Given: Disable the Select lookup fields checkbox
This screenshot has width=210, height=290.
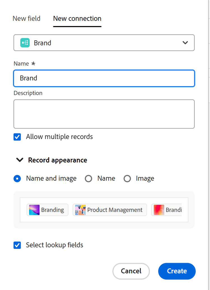Looking at the screenshot, I should (17, 245).
